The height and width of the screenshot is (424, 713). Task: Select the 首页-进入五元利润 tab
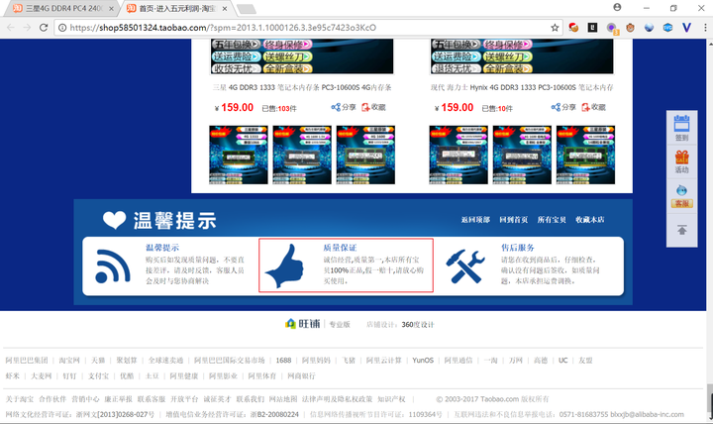click(x=172, y=8)
